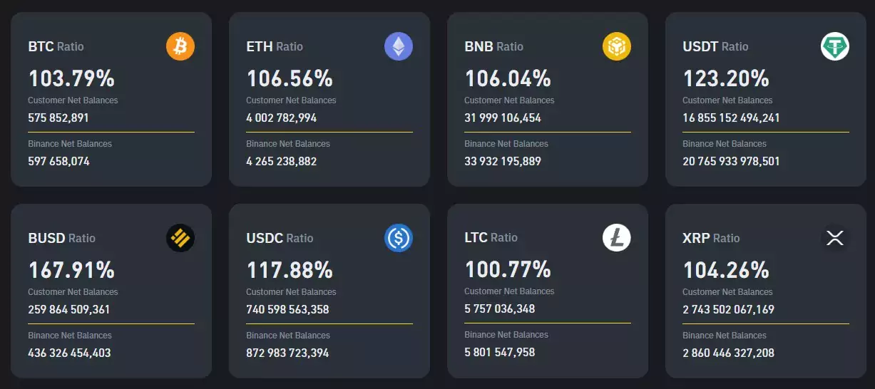
Task: Click the yellow divider in BTC card
Action: pos(111,132)
